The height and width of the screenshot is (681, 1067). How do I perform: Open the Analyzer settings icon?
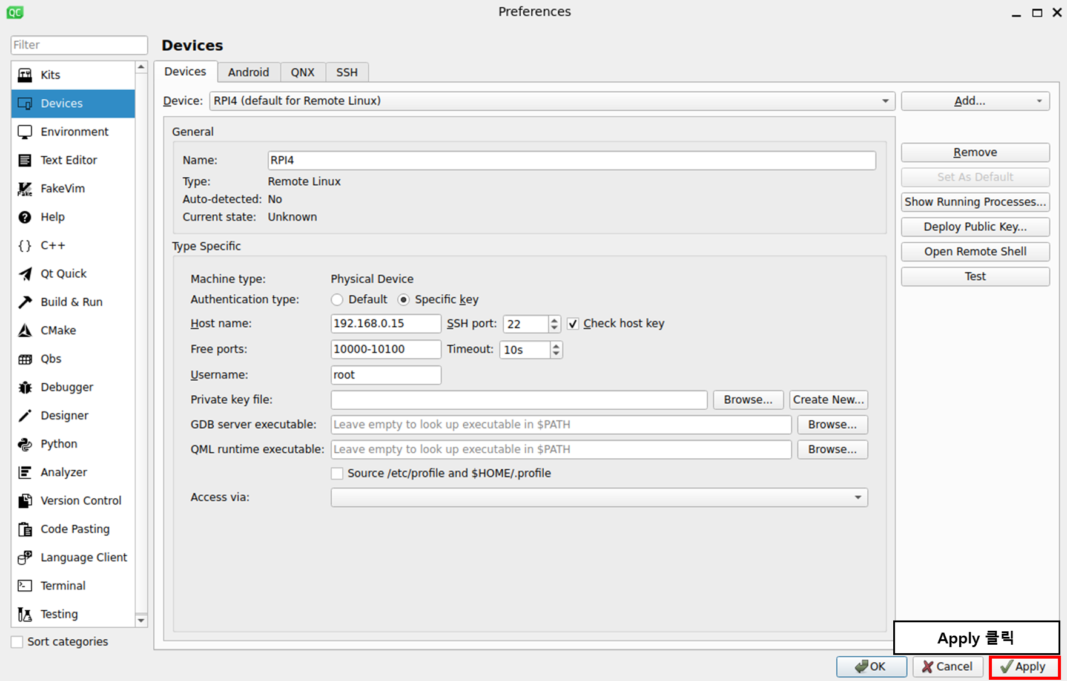click(x=25, y=473)
